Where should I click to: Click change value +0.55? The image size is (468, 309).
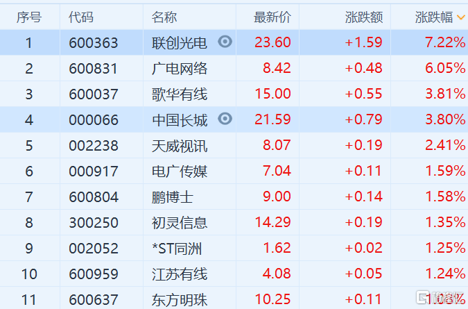(x=364, y=94)
